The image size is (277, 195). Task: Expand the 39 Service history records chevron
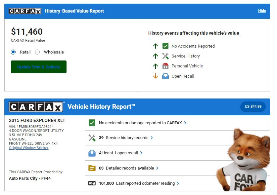[x=152, y=138]
